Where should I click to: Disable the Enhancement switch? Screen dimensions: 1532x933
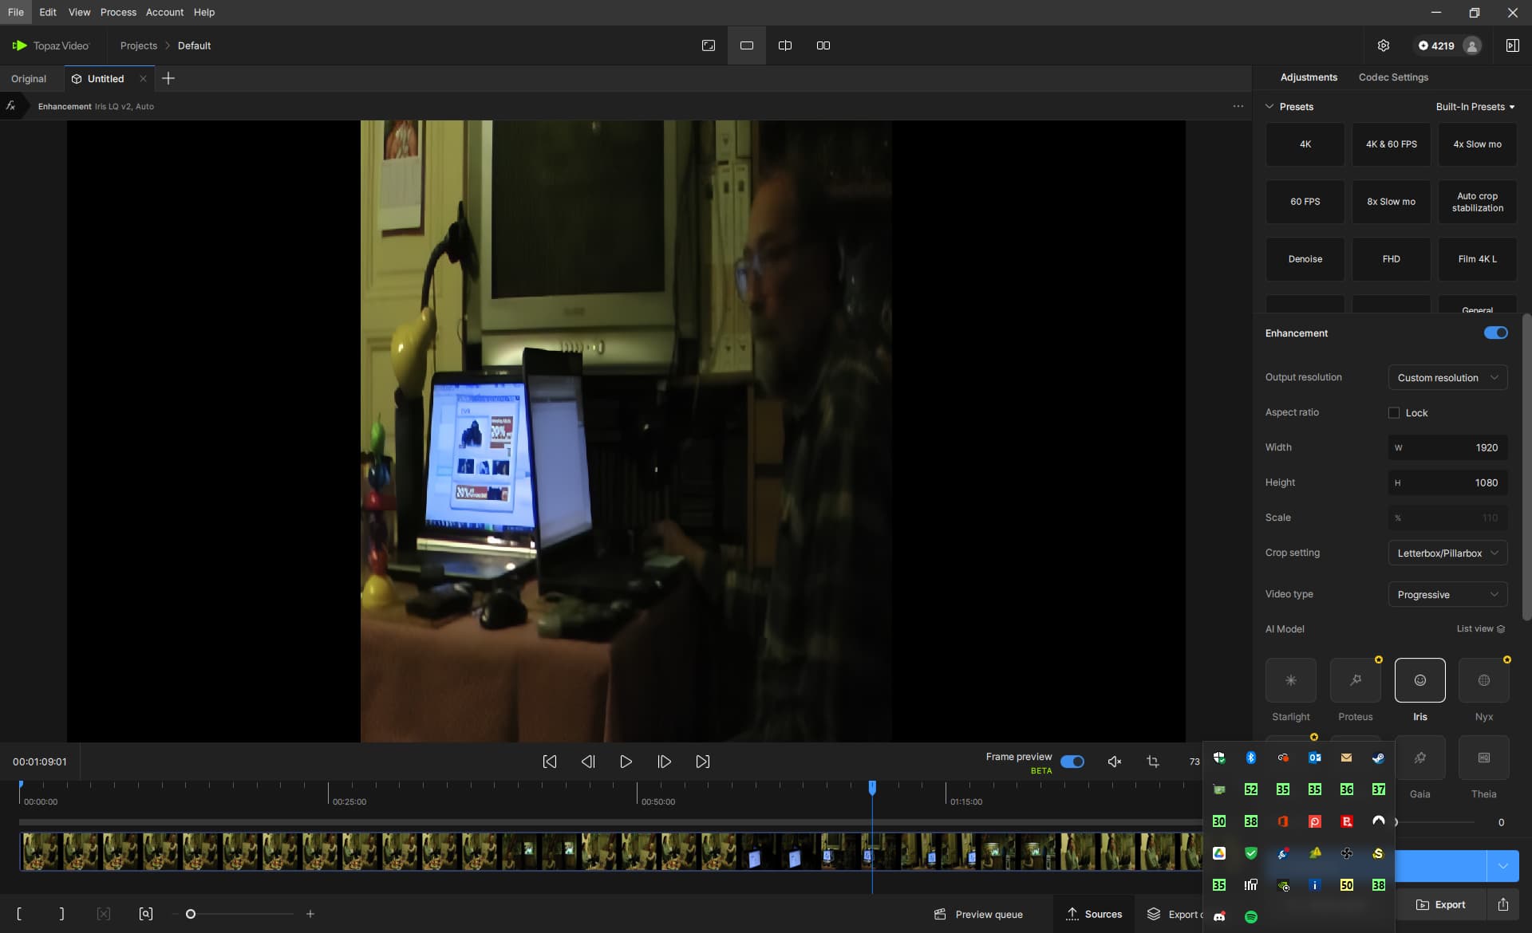click(x=1495, y=333)
